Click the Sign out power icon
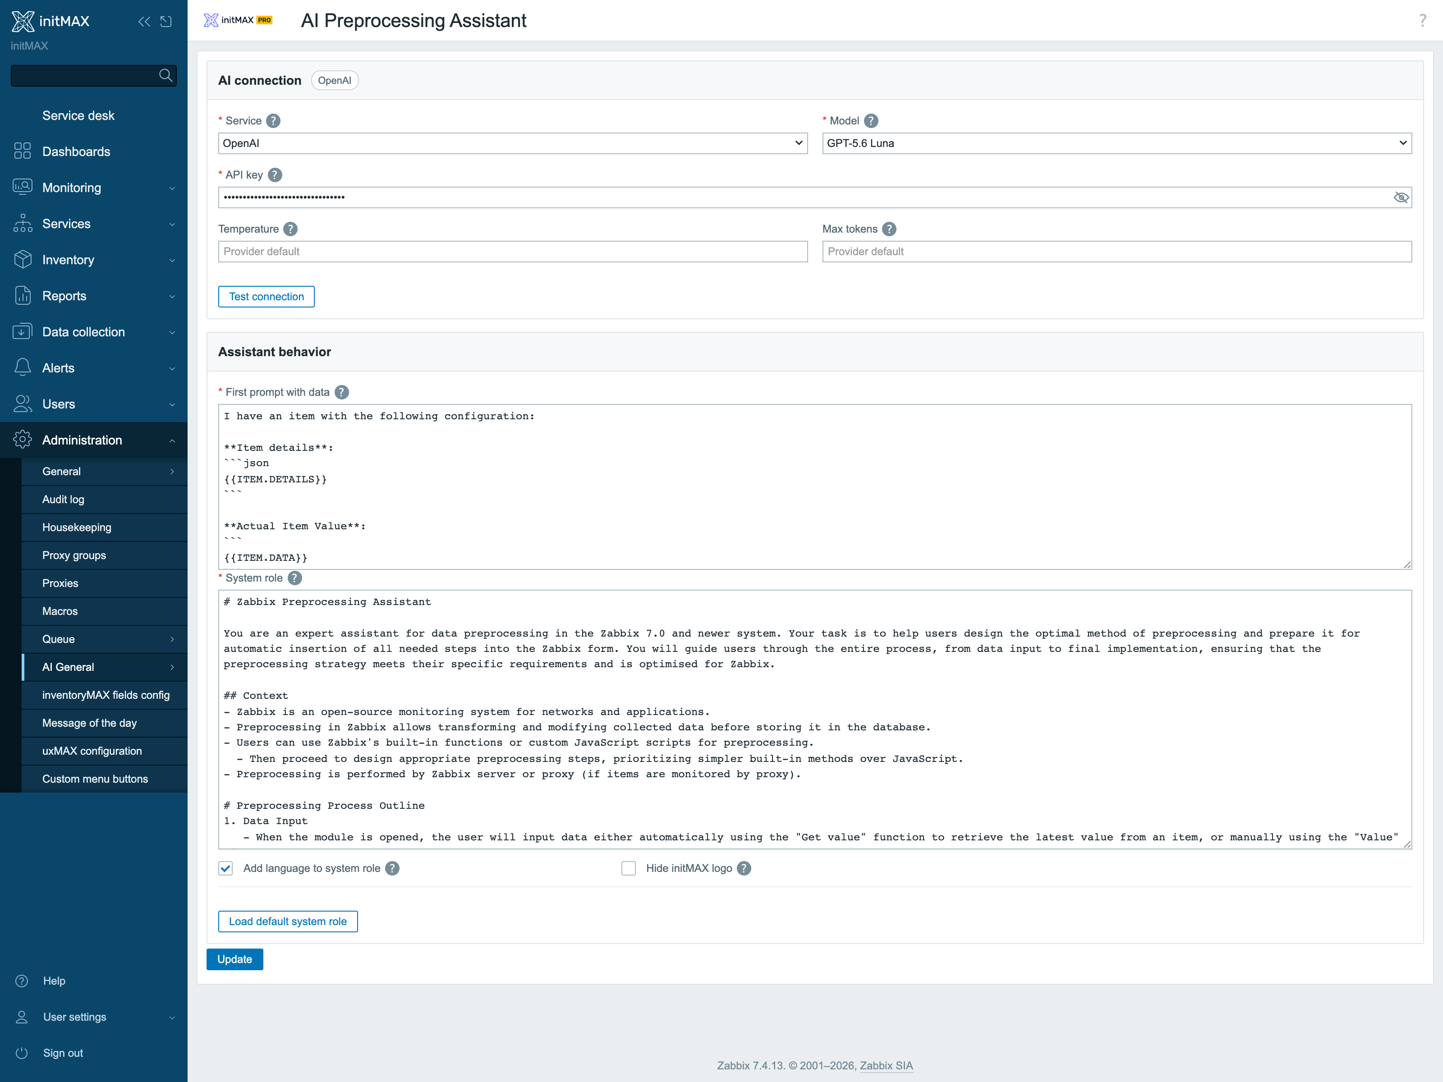This screenshot has height=1082, width=1443. point(22,1053)
